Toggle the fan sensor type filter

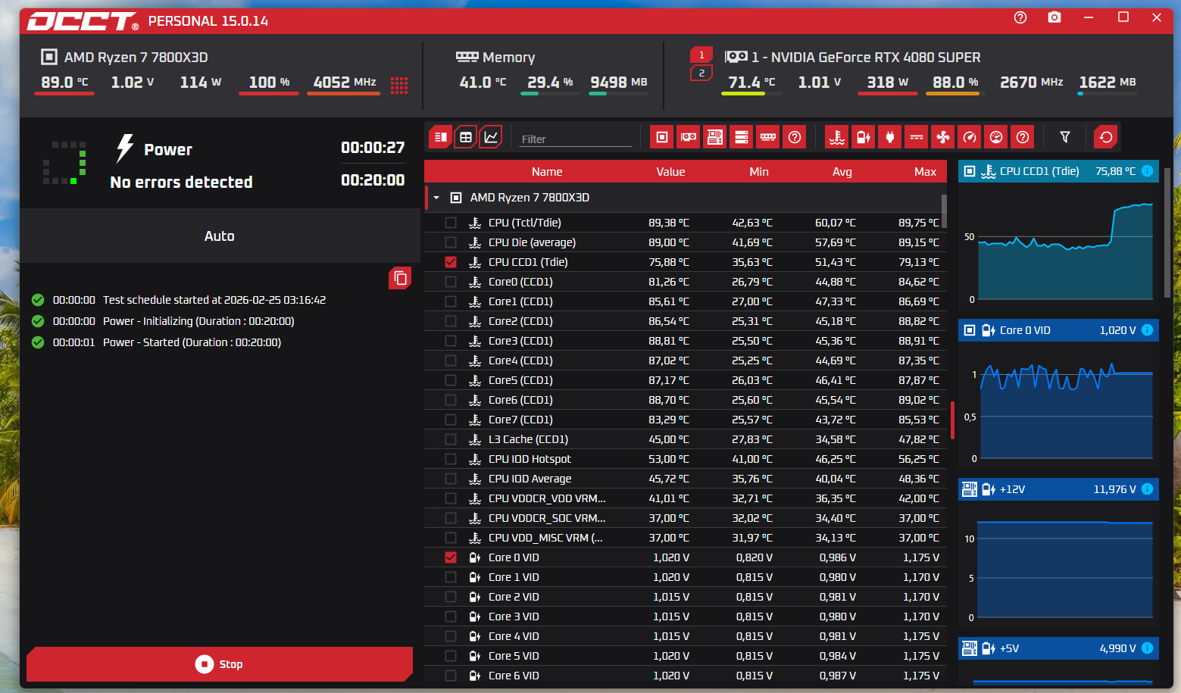[943, 137]
